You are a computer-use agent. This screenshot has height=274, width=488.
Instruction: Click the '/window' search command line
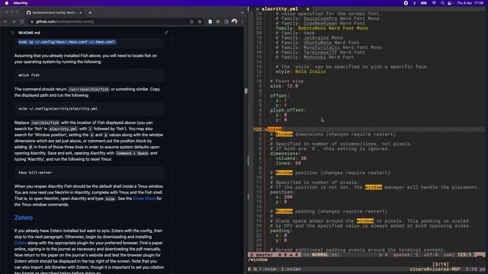(258, 260)
